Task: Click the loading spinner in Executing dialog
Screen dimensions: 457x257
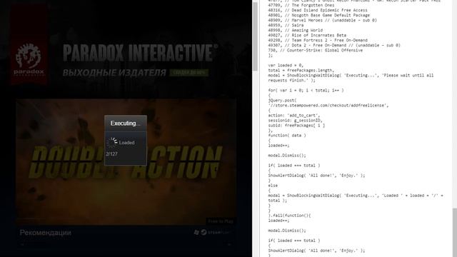Action: pos(113,142)
